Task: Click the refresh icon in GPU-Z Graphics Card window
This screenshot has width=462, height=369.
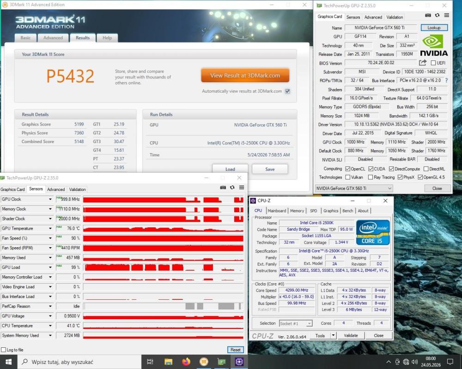Action: coord(437,15)
